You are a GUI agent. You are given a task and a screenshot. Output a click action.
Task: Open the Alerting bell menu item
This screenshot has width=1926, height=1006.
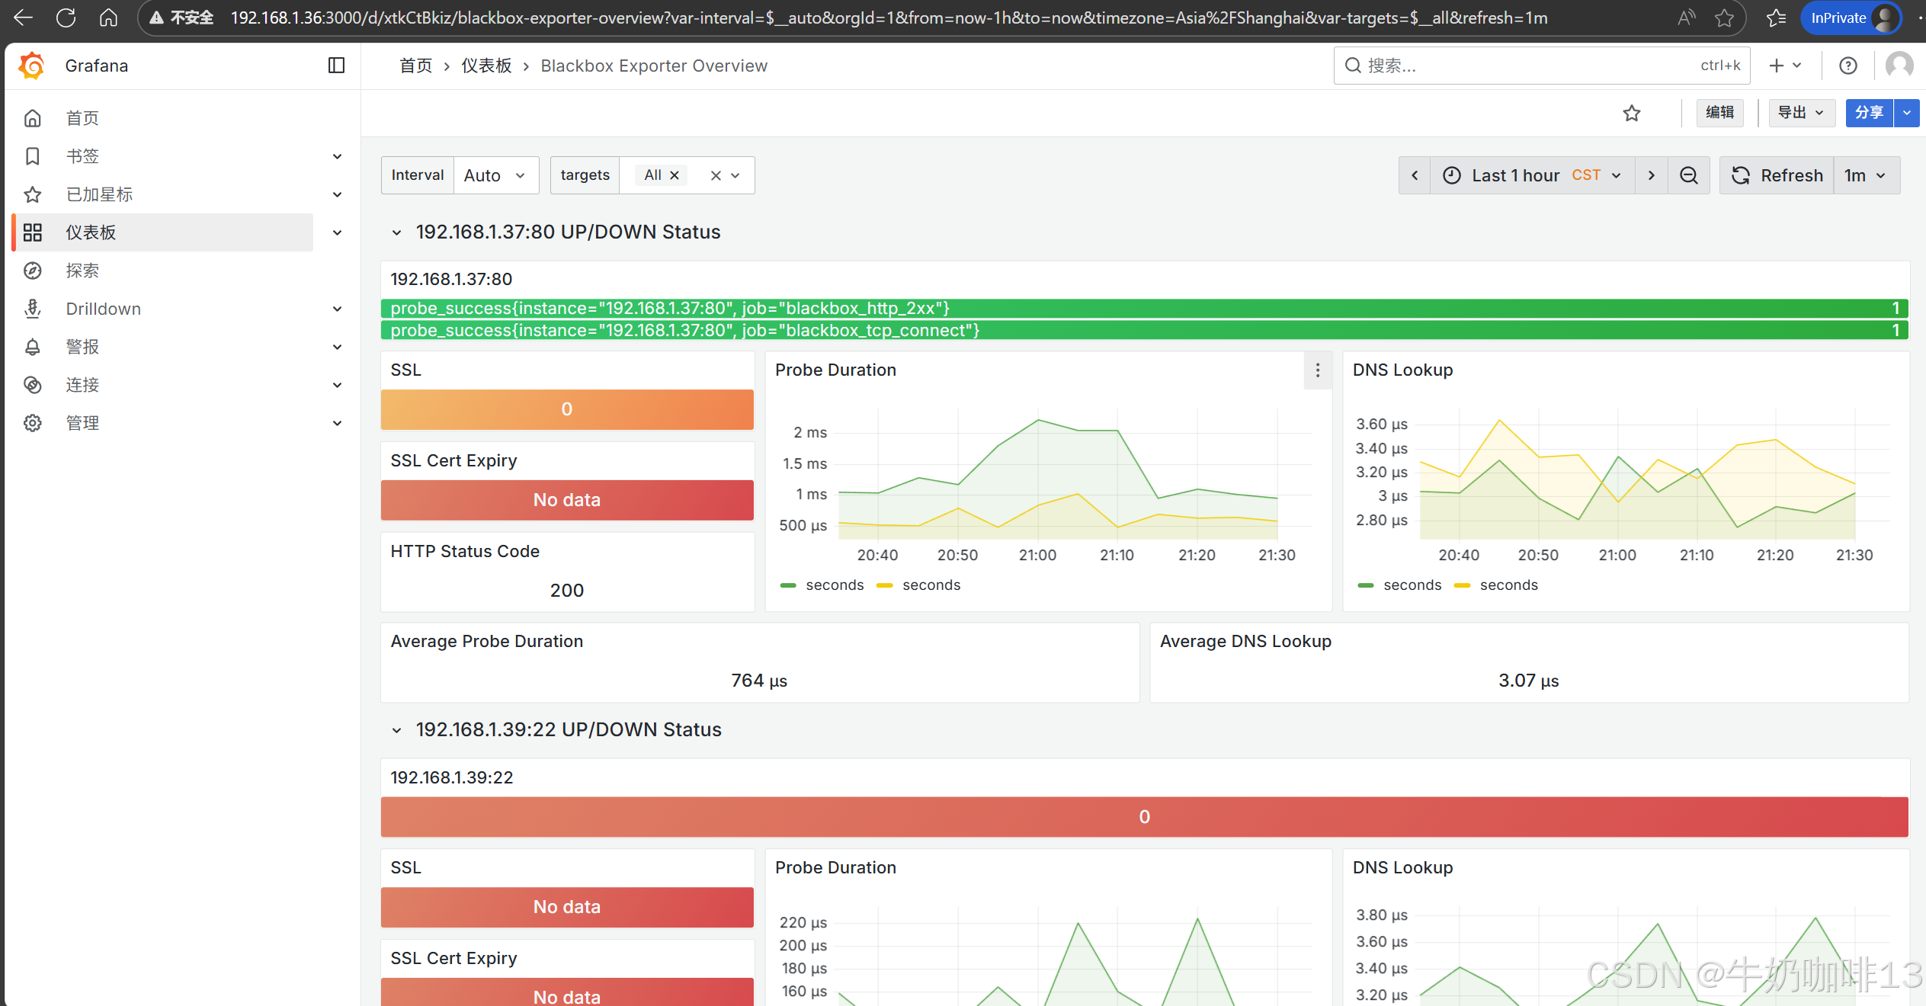pyautogui.click(x=82, y=347)
